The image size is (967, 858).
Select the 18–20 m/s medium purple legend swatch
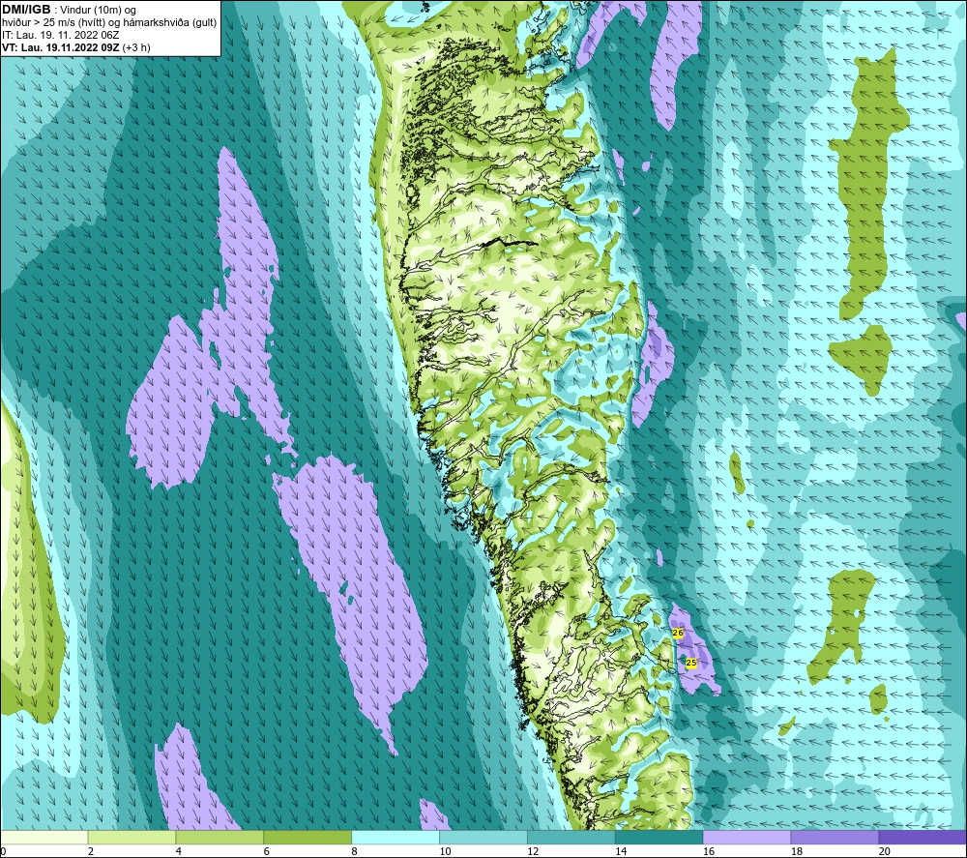(835, 838)
